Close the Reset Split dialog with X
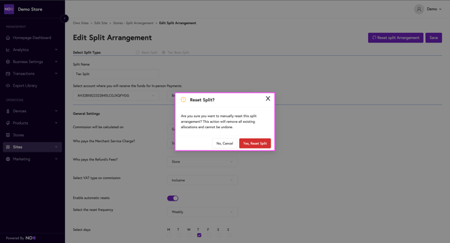The image size is (450, 243). pos(268,99)
